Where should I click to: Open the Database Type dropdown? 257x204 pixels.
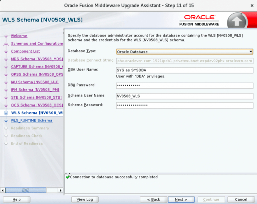pyautogui.click(x=184, y=52)
